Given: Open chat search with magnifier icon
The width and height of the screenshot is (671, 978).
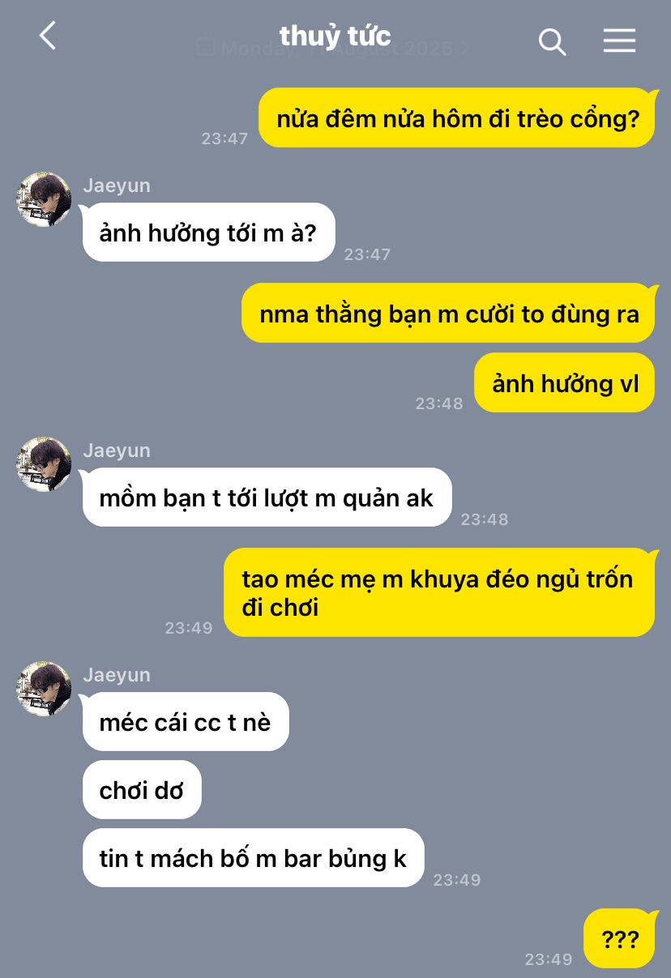Looking at the screenshot, I should pyautogui.click(x=552, y=41).
